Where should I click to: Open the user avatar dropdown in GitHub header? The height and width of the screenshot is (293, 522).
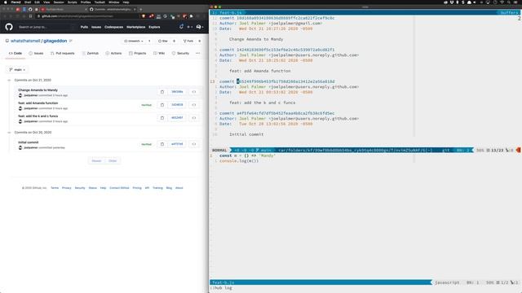click(200, 27)
